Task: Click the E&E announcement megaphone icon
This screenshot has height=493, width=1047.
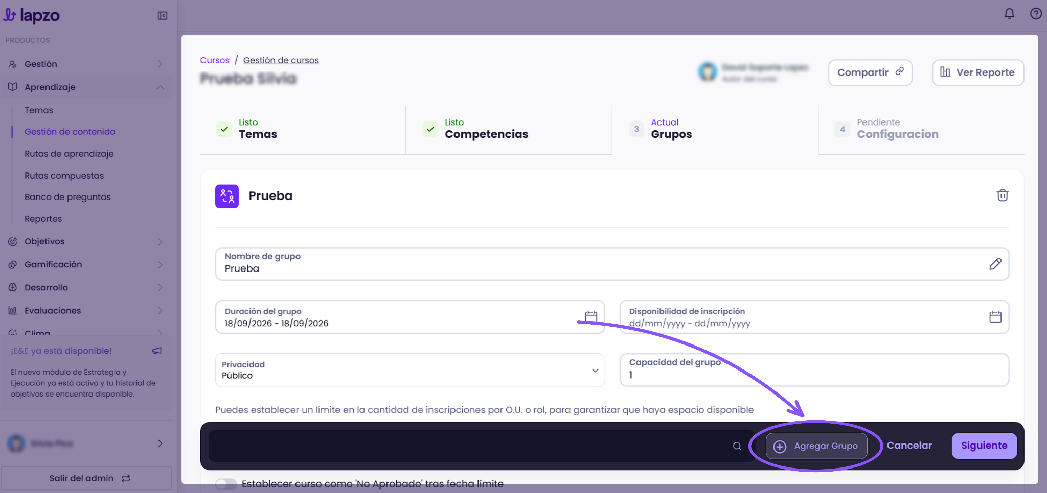Action: (x=157, y=351)
